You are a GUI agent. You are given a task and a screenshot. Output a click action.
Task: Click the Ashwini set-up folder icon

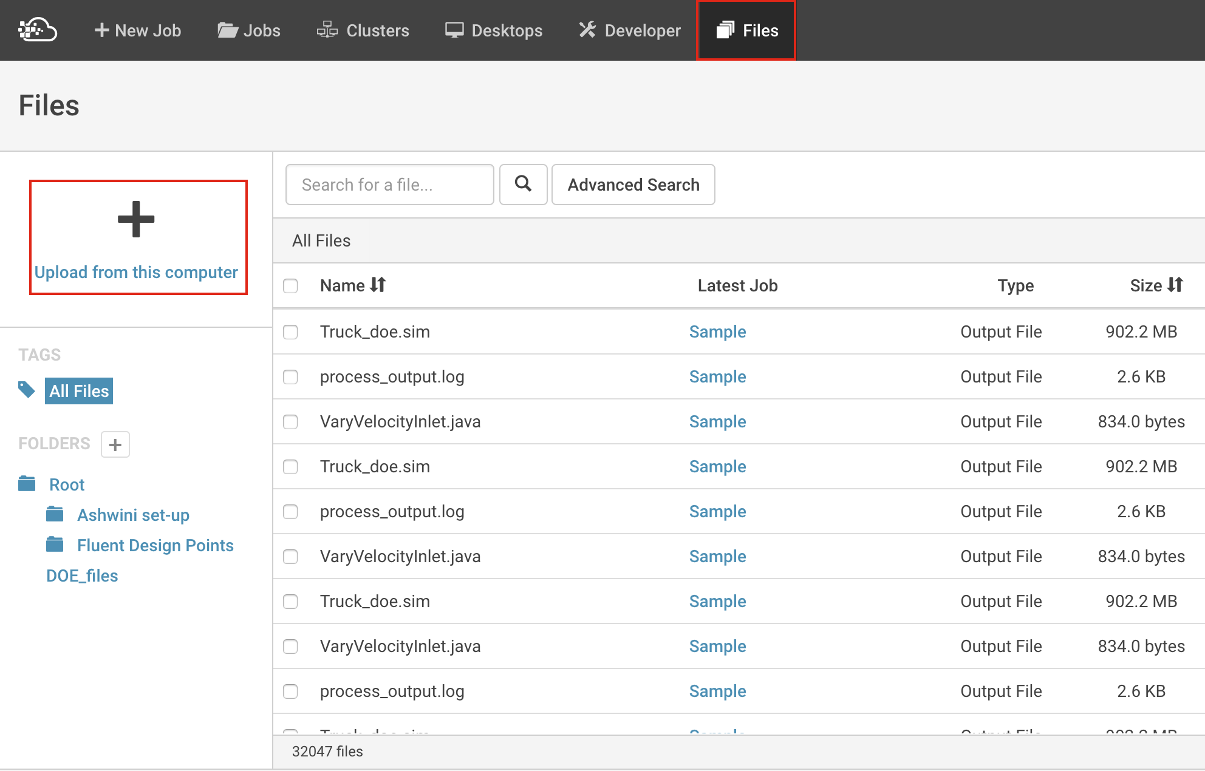coord(55,514)
